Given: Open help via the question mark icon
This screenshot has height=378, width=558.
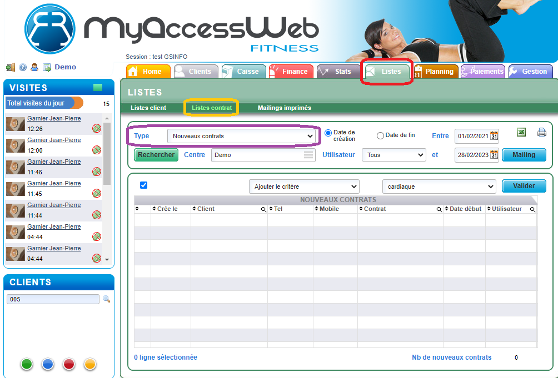Looking at the screenshot, I should 23,67.
